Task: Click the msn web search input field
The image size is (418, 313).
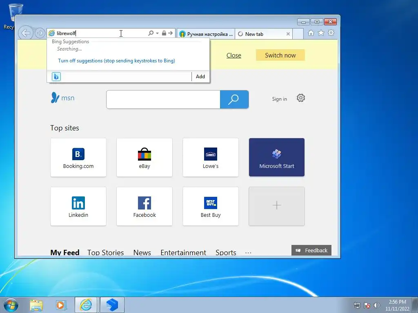Action: point(163,99)
